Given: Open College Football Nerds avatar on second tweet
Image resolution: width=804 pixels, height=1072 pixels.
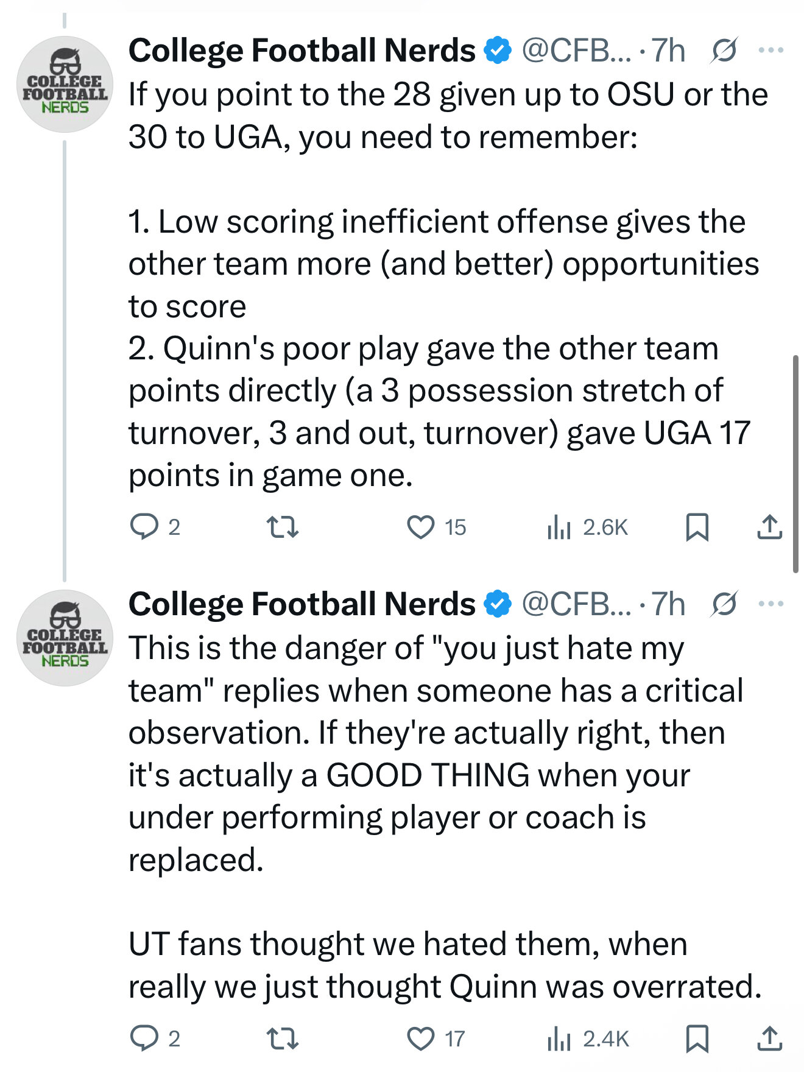Looking at the screenshot, I should point(65,638).
